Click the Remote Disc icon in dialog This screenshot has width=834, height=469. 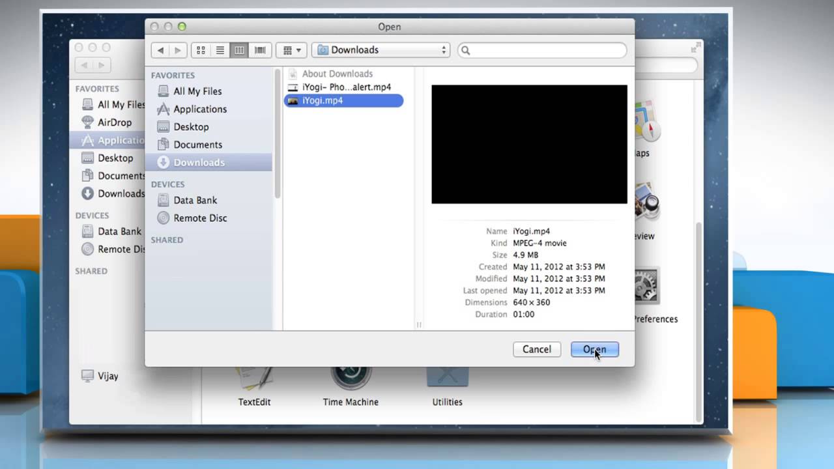pos(163,218)
